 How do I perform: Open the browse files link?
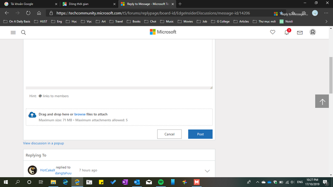(80, 114)
